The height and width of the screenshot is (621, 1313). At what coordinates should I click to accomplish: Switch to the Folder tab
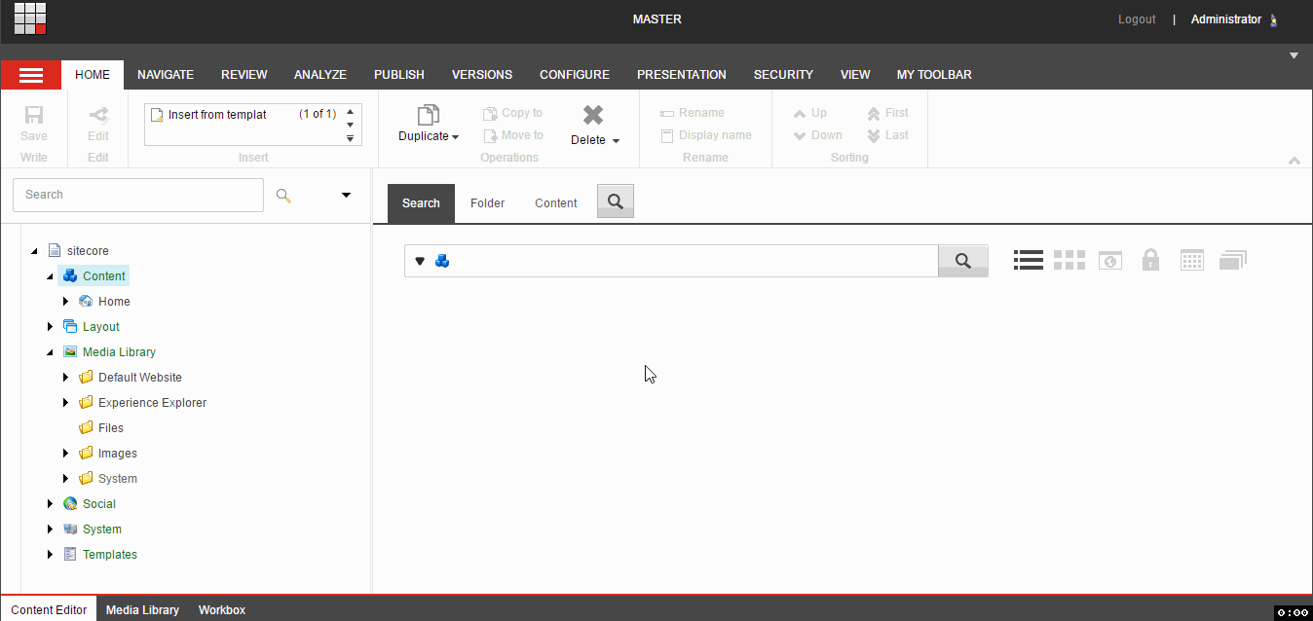click(487, 203)
